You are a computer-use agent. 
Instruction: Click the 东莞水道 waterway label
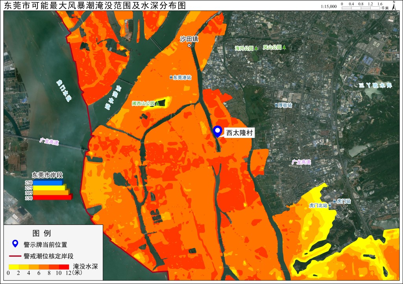113,98
